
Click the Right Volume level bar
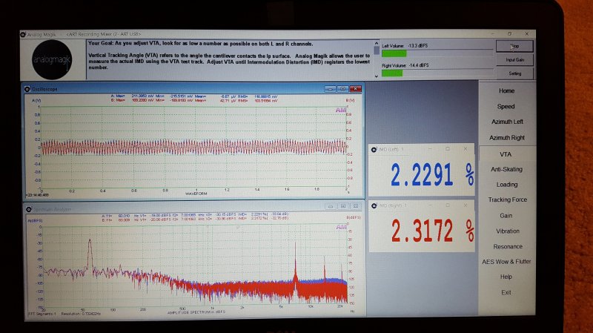pyautogui.click(x=437, y=73)
